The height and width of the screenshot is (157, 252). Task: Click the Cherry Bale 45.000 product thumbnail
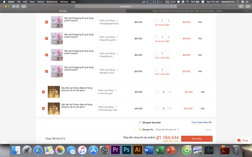tap(54, 108)
